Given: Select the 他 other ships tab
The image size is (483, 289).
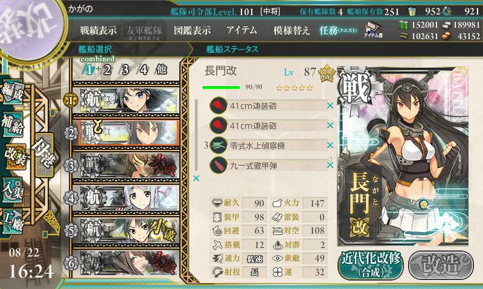Looking at the screenshot, I should coord(161,70).
